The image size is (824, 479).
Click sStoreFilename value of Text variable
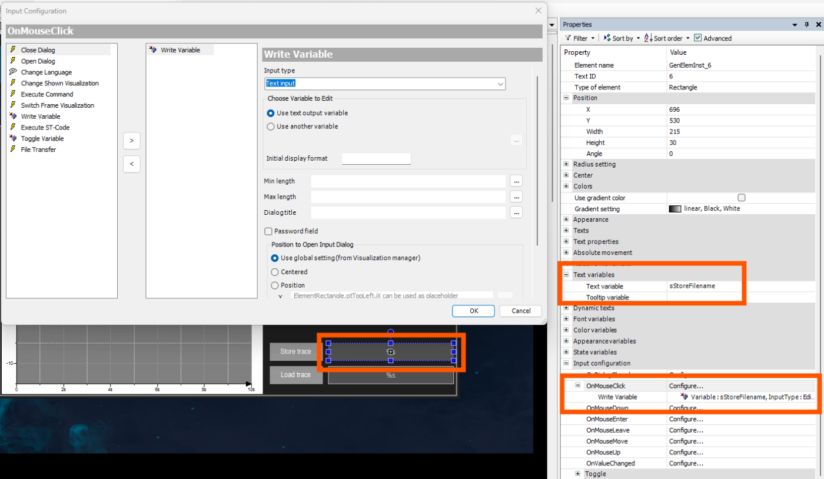(692, 286)
